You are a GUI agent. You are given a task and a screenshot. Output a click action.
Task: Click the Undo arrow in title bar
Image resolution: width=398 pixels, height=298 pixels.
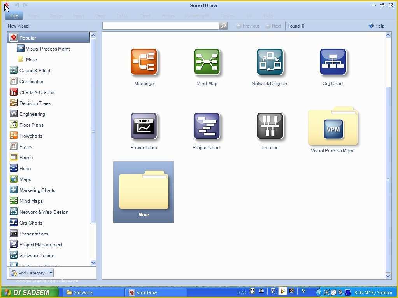pos(17,5)
